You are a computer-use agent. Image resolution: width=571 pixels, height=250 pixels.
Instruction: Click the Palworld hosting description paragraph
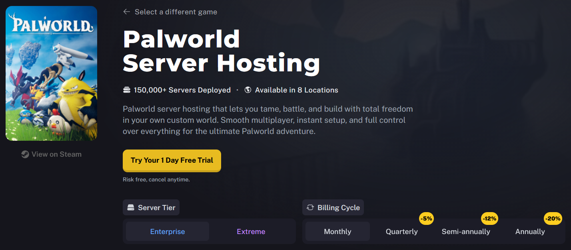click(268, 120)
